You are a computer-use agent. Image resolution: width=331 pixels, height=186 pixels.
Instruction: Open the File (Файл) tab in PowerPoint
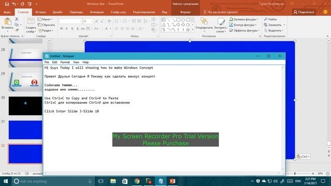7,12
